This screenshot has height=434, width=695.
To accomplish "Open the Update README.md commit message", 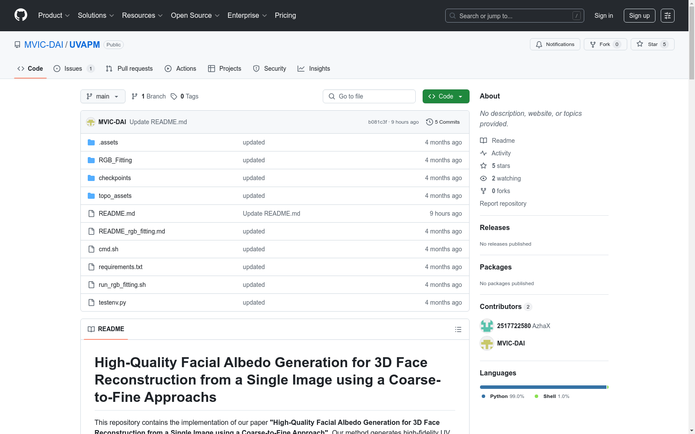I will [x=158, y=122].
